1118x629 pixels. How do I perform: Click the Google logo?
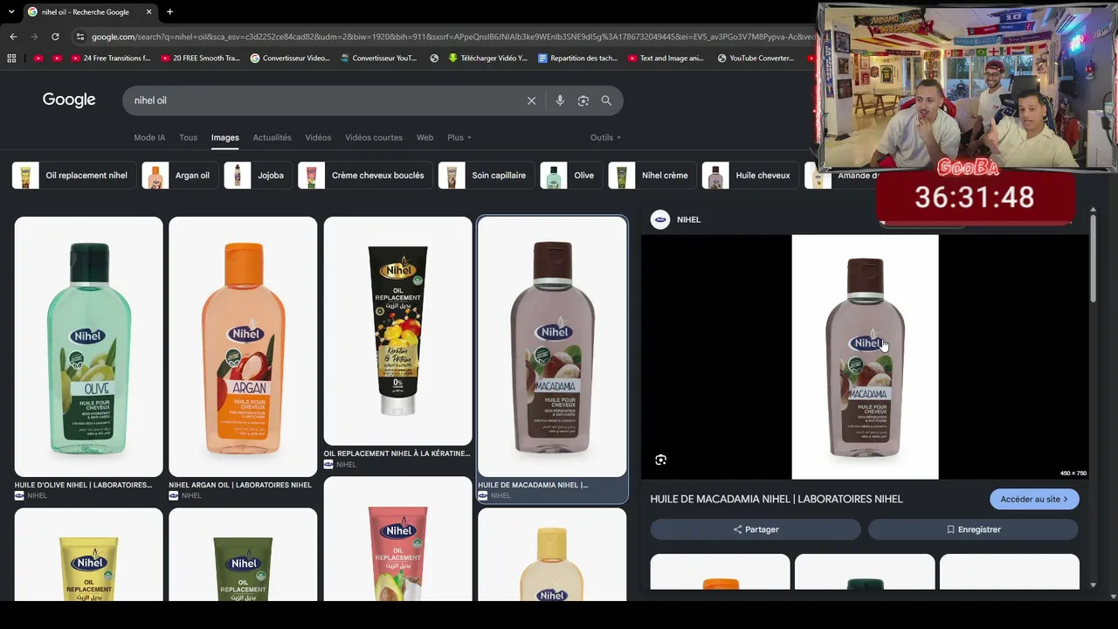point(69,100)
